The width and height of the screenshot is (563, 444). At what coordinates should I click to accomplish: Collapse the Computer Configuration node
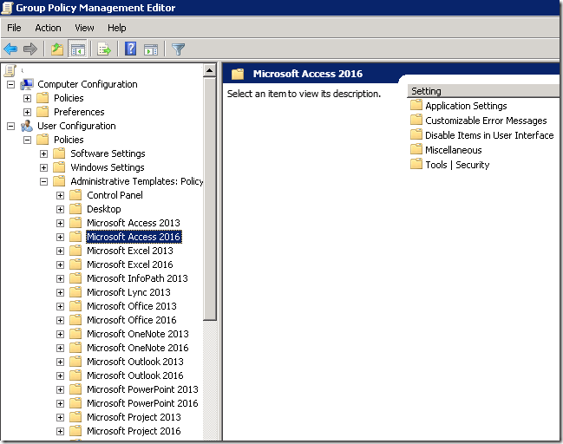[10, 85]
